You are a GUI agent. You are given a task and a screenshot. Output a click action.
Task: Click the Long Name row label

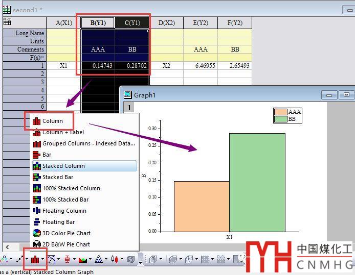click(25, 33)
